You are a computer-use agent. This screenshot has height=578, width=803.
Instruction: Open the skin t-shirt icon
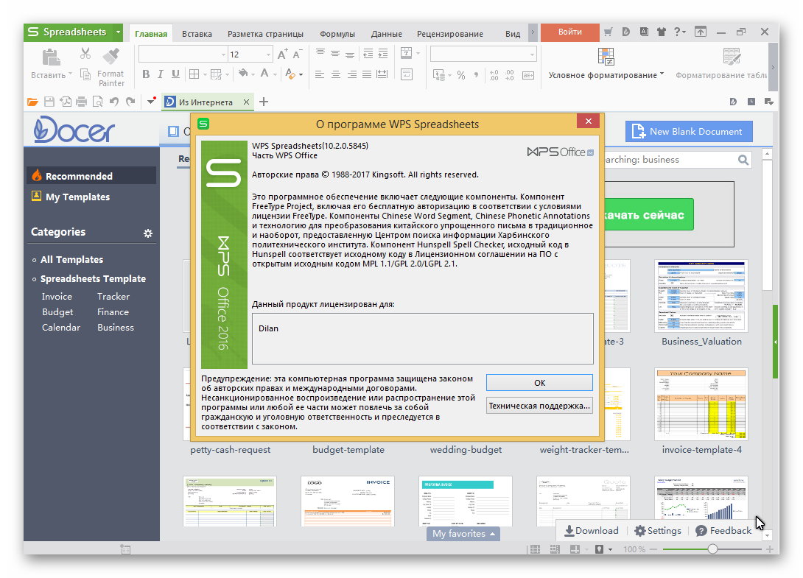click(x=660, y=32)
